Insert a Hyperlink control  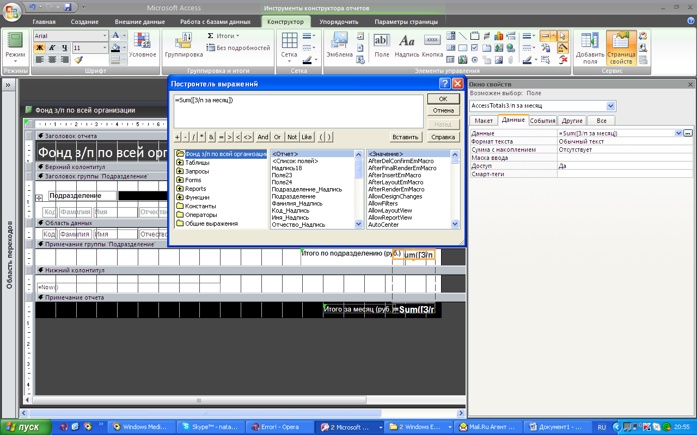click(511, 48)
